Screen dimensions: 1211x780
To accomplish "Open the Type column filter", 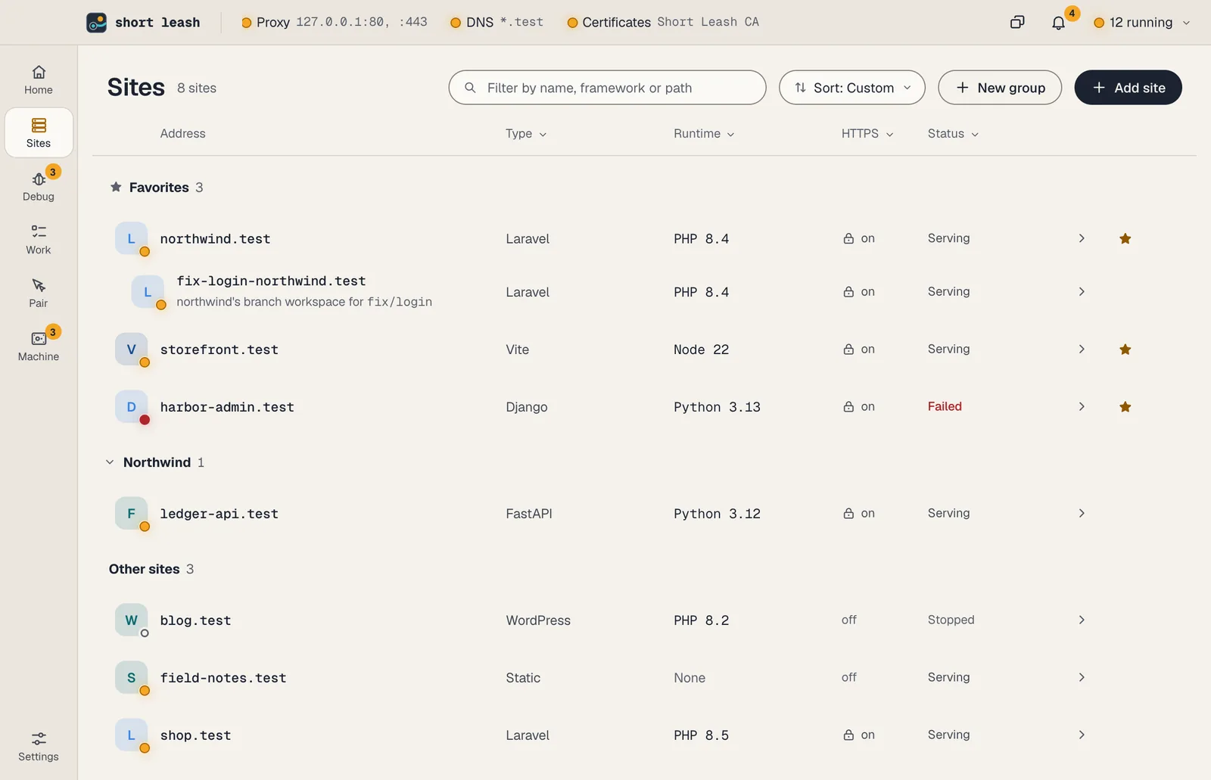I will [526, 134].
